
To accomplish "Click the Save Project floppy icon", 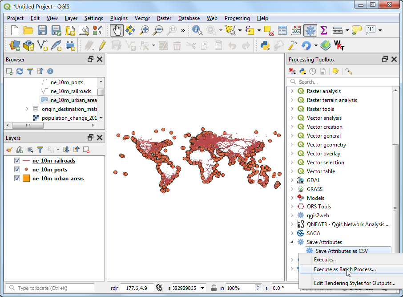I will 42,30.
